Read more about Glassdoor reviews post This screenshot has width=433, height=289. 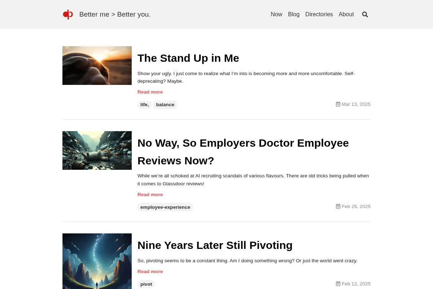(150, 195)
